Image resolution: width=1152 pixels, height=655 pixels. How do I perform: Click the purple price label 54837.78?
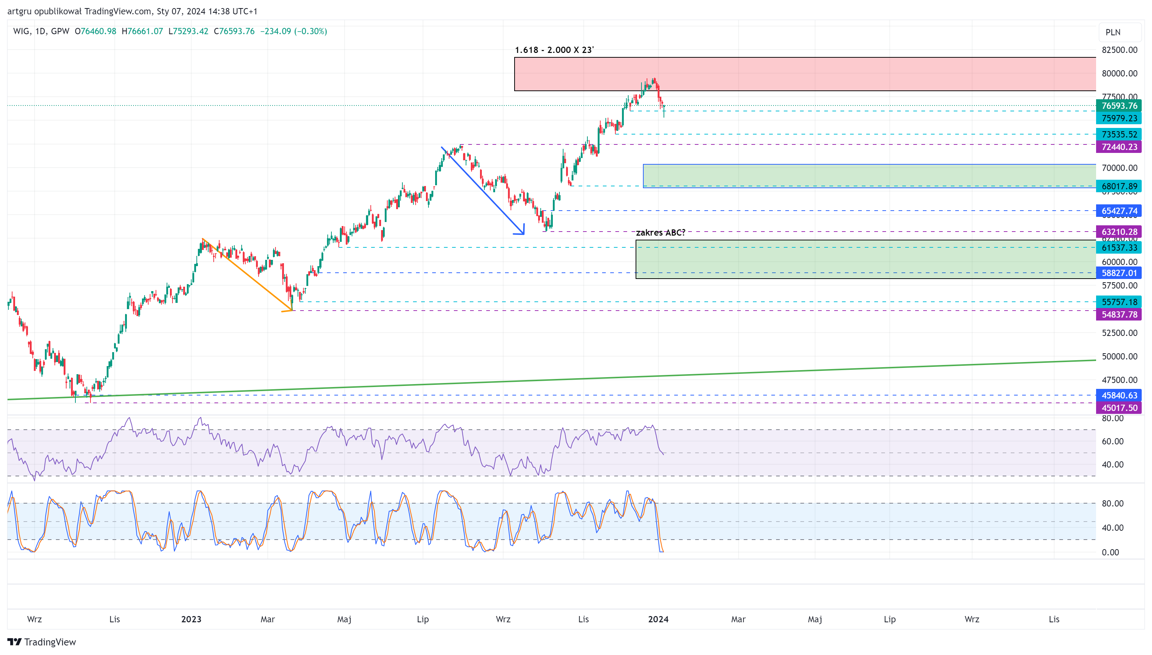pos(1119,315)
